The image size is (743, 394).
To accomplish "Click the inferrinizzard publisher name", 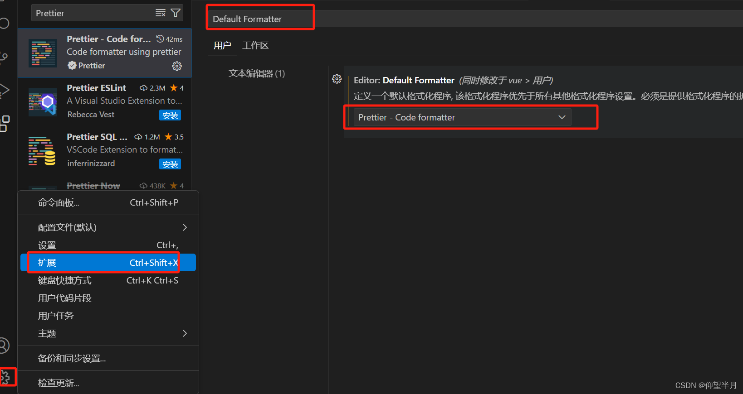I will point(91,163).
